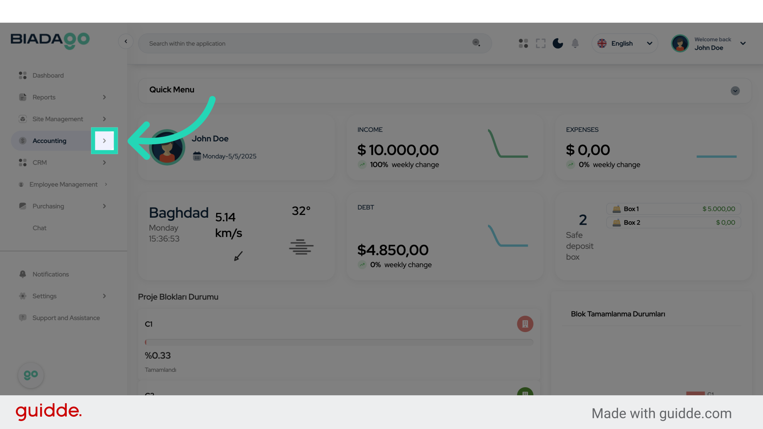Click the search magnifier icon
The width and height of the screenshot is (763, 429).
[476, 43]
